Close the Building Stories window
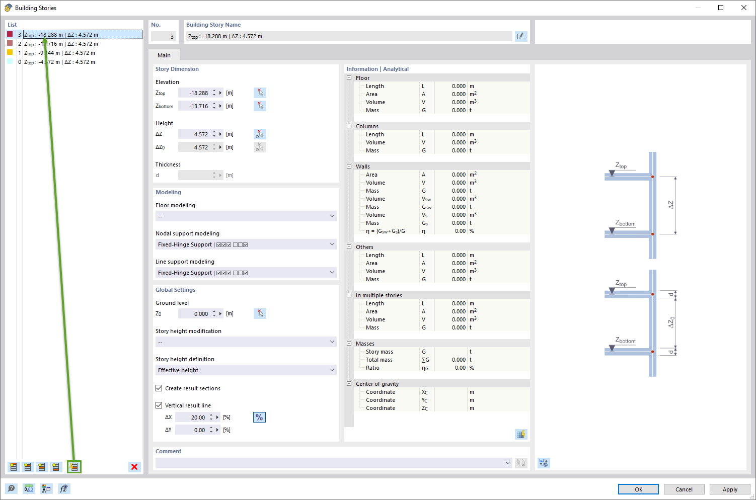756x500 pixels. [x=744, y=8]
